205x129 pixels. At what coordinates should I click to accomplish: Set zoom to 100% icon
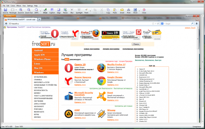tap(36, 11)
